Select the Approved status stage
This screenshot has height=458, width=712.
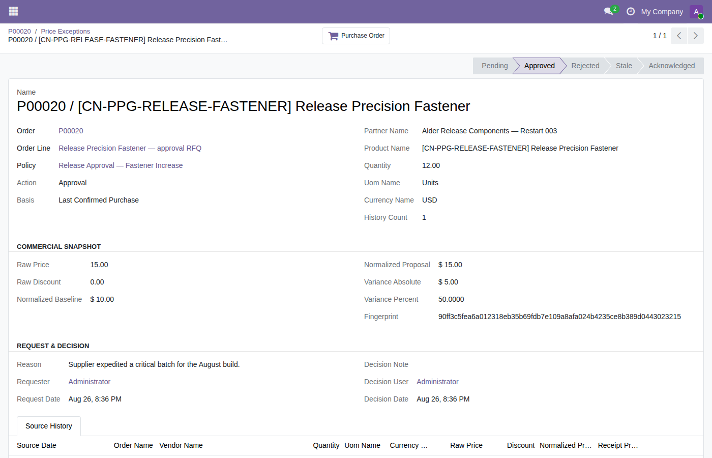tap(539, 66)
